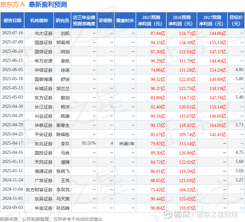Select the 5.60 target price
Screen dimensions: 245x222
coord(239,161)
